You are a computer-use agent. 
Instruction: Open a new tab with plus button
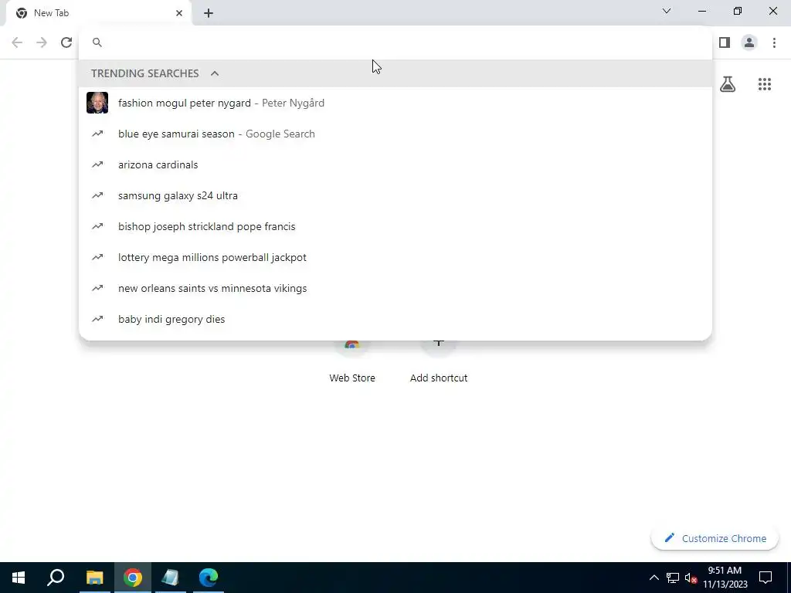tap(209, 13)
